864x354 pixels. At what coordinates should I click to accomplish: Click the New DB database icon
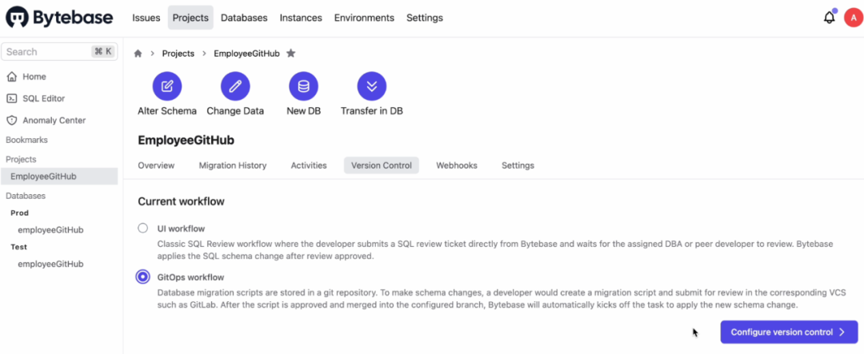[303, 86]
